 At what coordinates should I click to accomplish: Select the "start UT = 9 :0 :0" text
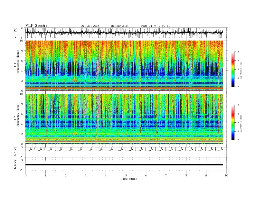click(x=156, y=26)
